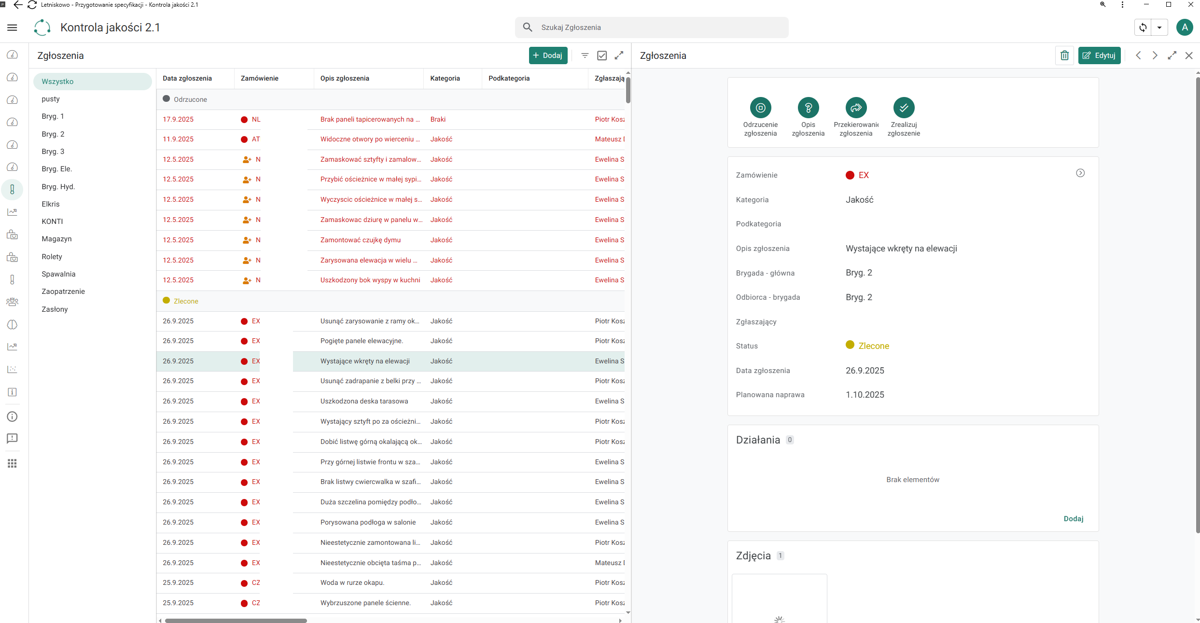Expand the Zgłoszenia list to full screen
This screenshot has height=623, width=1200.
click(619, 55)
